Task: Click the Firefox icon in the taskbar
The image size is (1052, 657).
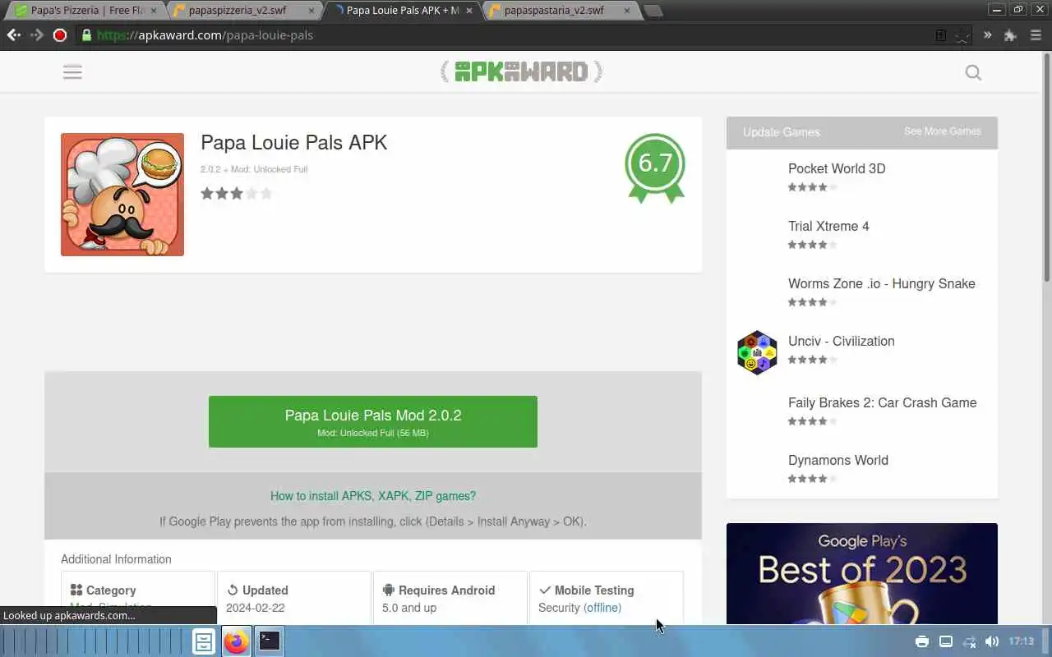Action: tap(237, 641)
